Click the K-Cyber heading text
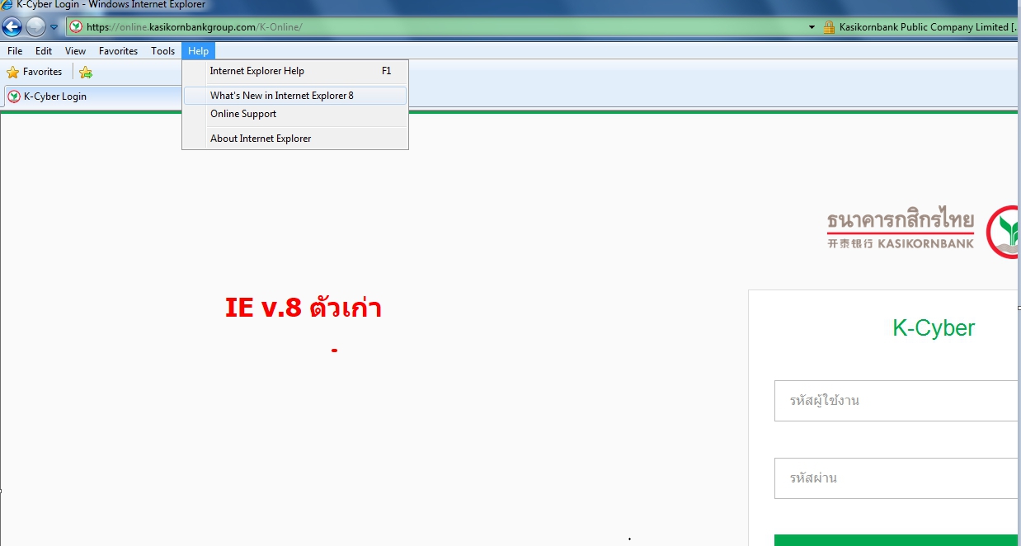The height and width of the screenshot is (546, 1021). point(934,328)
